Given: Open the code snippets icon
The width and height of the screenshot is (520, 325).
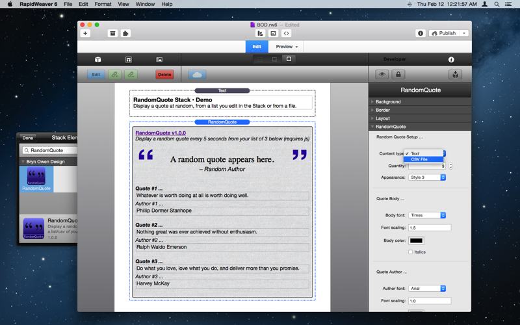Looking at the screenshot, I should click(x=286, y=33).
